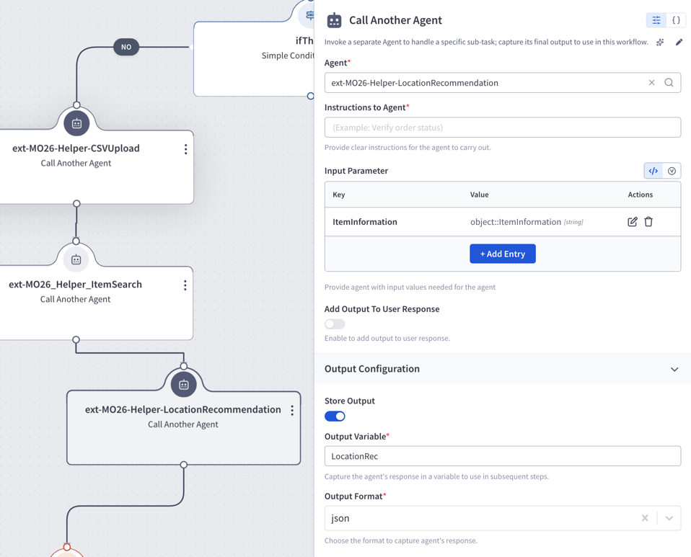The height and width of the screenshot is (557, 691).
Task: Click the Key column header
Action: click(x=339, y=195)
